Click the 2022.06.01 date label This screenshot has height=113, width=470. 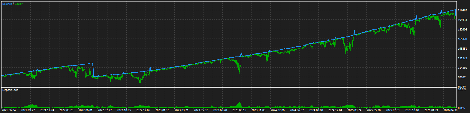86,110
